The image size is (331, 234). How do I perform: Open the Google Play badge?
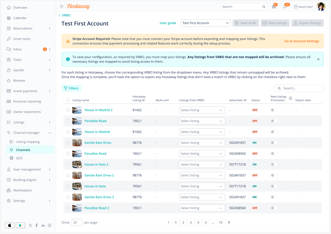pyautogui.click(x=20, y=225)
